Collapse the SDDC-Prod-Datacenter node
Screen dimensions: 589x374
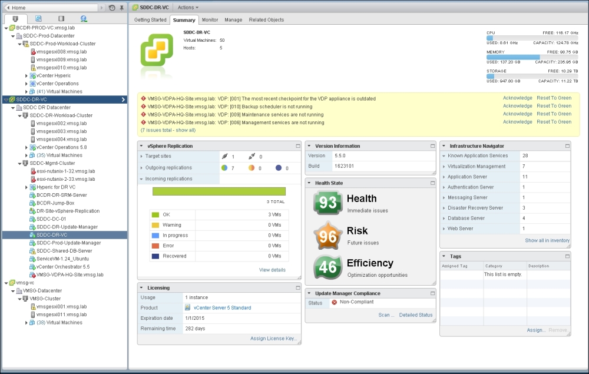coord(13,36)
